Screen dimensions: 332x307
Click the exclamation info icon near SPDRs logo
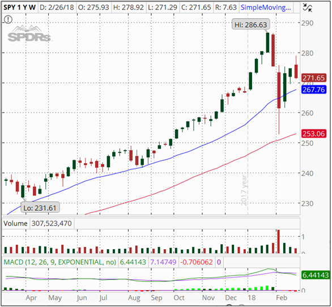click(x=8, y=19)
